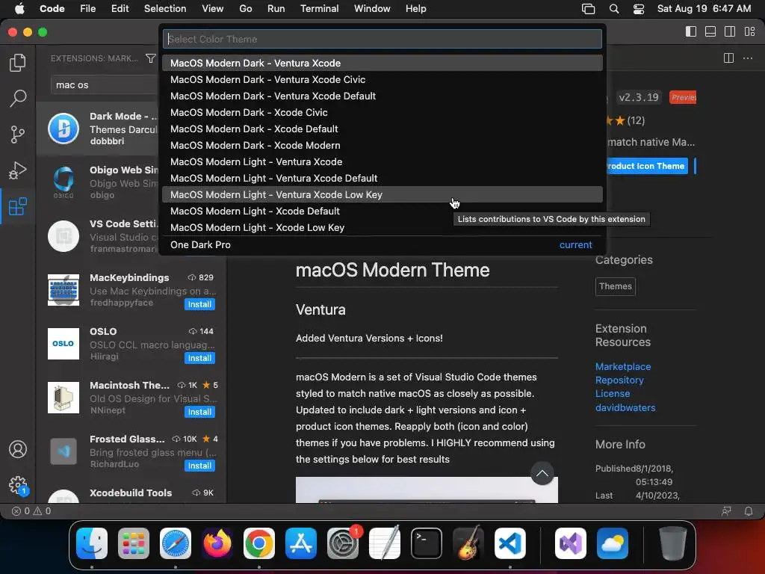765x574 pixels.
Task: Click the feedback icon in status bar
Action: pos(726,511)
